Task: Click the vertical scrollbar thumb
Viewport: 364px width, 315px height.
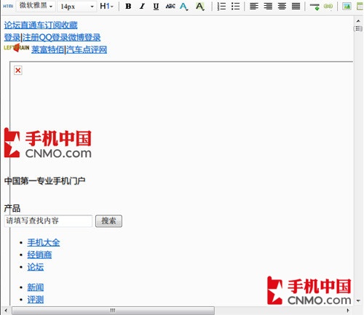Action: 358,28
